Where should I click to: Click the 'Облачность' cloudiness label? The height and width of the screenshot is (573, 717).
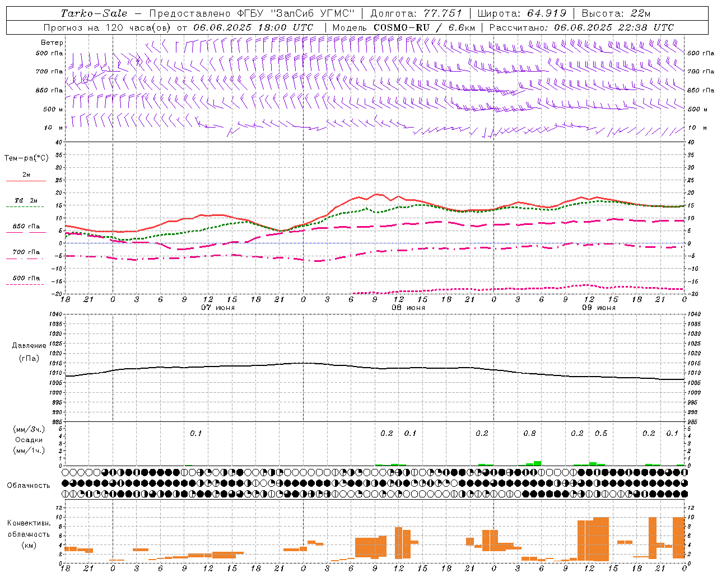coord(29,486)
